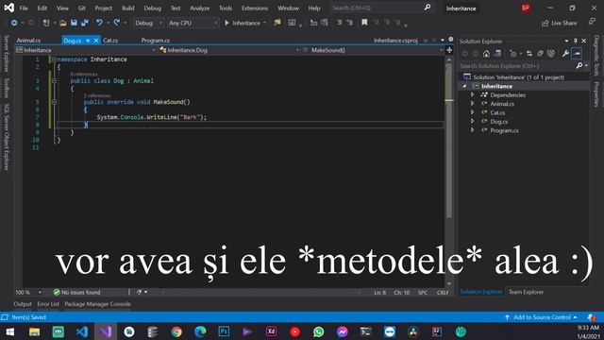The height and width of the screenshot is (340, 604).
Task: Collapse the MakeSound method code block
Action: point(54,102)
